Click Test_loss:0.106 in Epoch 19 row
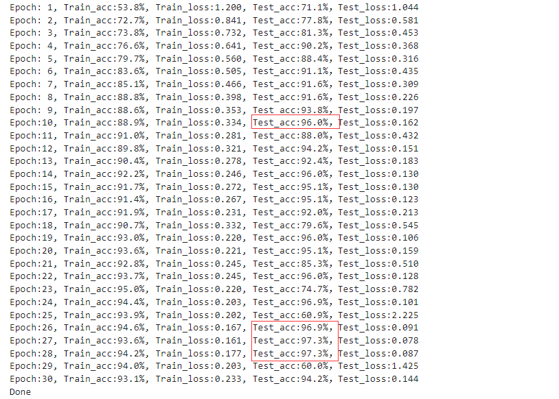The image size is (559, 399). tap(378, 238)
